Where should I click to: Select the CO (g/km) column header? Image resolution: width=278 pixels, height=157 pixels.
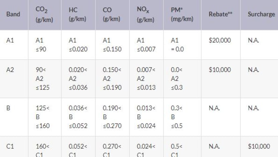112,14
